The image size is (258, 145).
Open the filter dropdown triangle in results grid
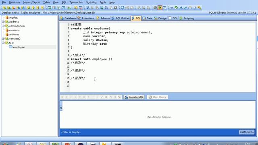click(x=61, y=108)
